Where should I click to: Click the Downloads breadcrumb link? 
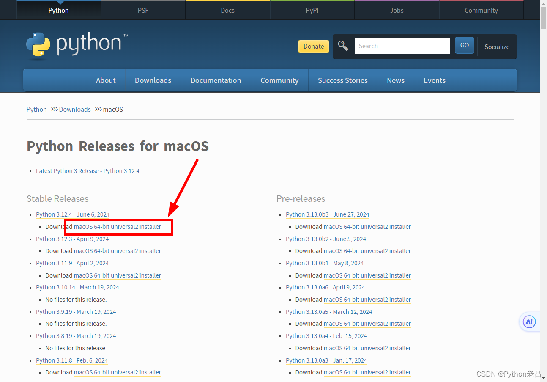click(75, 109)
